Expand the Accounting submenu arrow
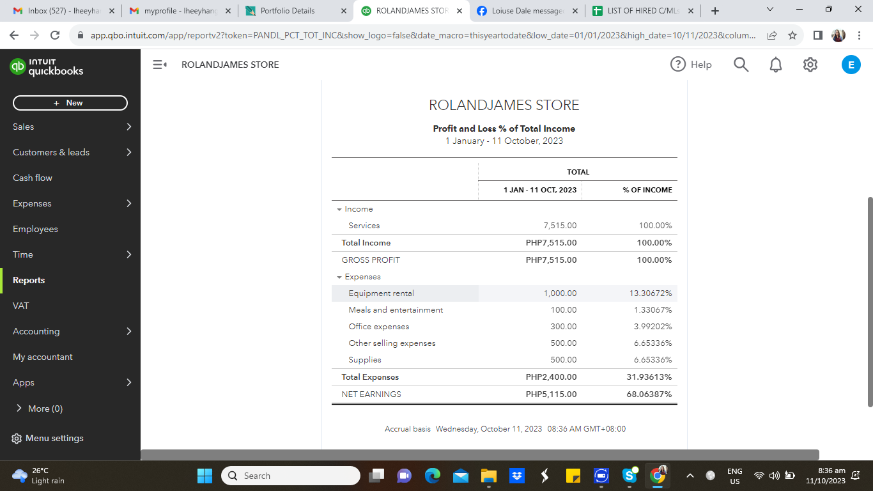This screenshot has width=873, height=491. 129,331
